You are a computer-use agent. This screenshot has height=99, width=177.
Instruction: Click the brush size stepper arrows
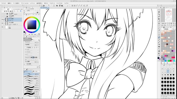click(x=37, y=43)
